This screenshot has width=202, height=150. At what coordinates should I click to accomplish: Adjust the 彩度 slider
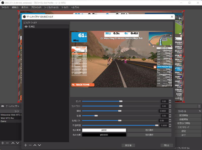coord(96,116)
